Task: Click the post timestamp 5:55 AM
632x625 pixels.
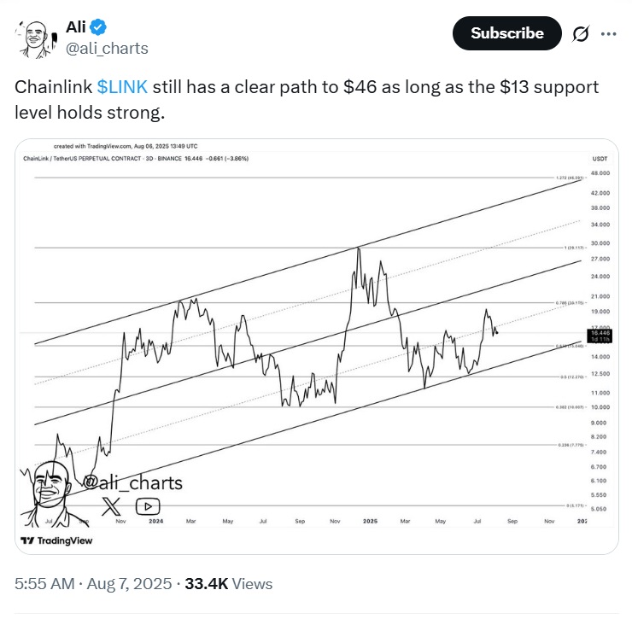Action: coord(44,583)
